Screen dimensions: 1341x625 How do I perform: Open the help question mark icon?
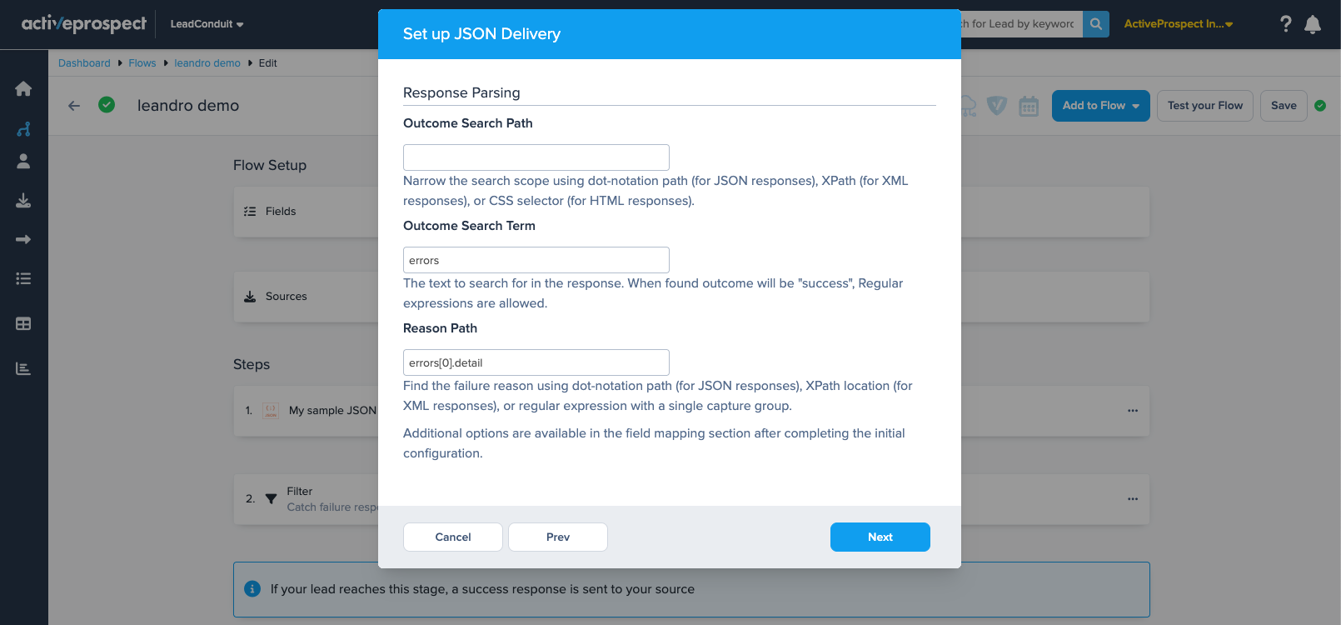tap(1285, 24)
